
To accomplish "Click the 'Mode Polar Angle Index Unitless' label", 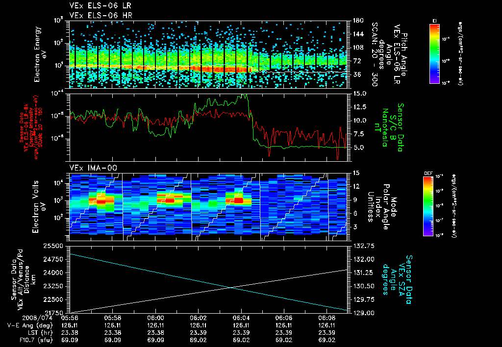I will point(382,207).
